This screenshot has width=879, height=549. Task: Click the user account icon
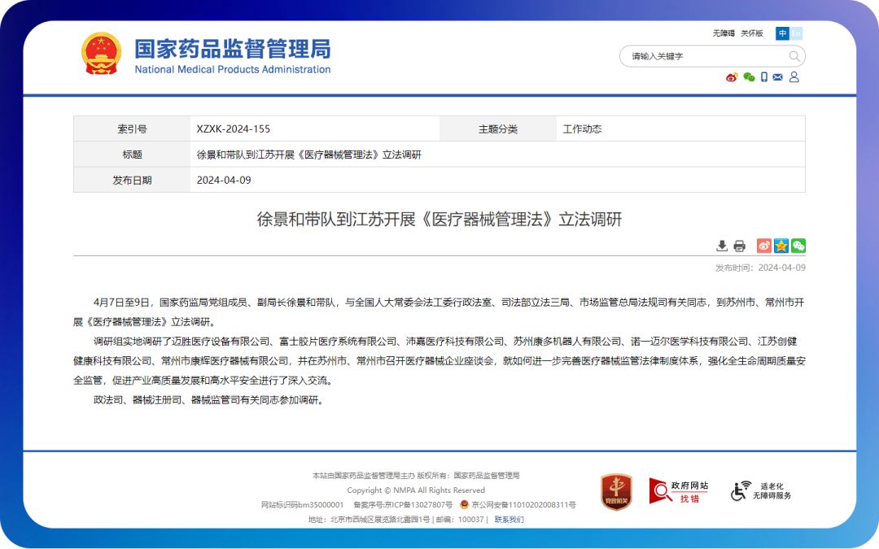tap(794, 76)
